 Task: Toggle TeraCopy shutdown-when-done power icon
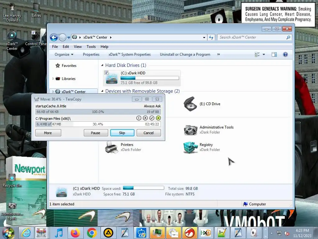(x=139, y=118)
